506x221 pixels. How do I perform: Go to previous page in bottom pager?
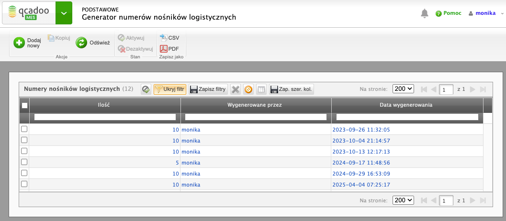[x=434, y=200]
